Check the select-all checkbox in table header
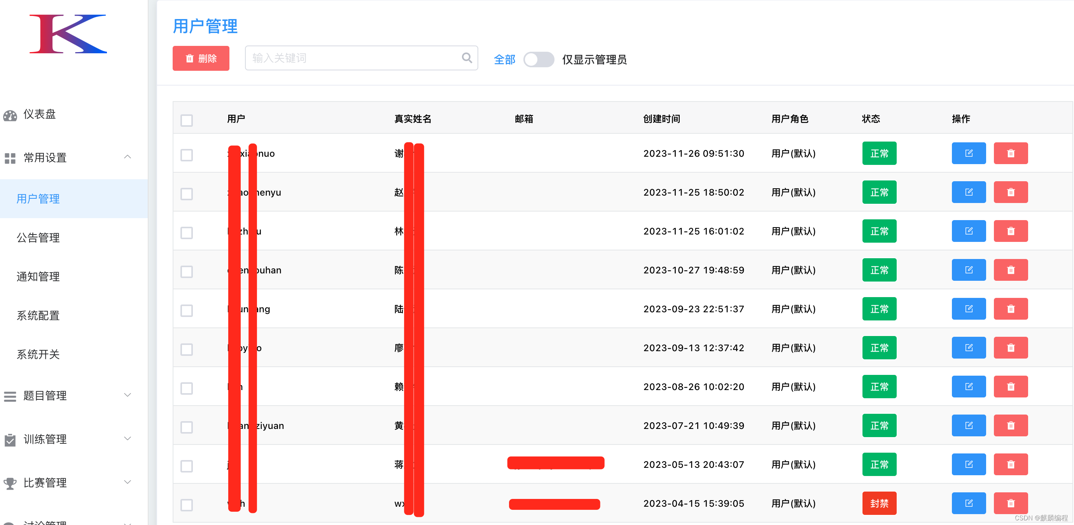 point(186,120)
